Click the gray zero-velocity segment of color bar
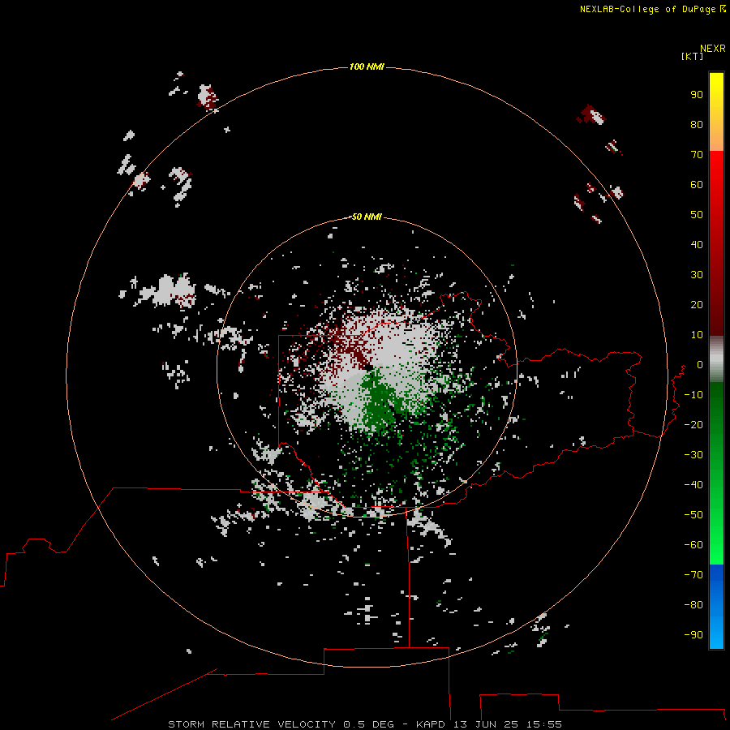Image resolution: width=730 pixels, height=730 pixels. click(716, 359)
